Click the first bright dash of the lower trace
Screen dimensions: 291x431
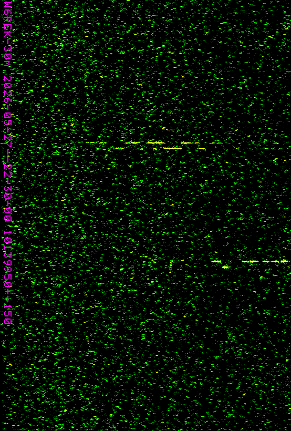[216, 261]
